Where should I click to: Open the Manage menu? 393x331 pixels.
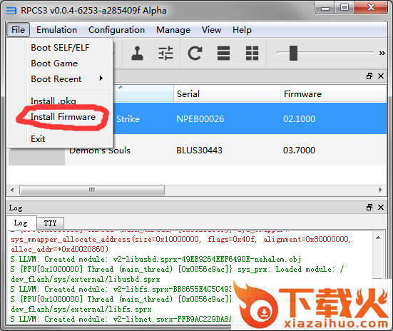pyautogui.click(x=173, y=30)
